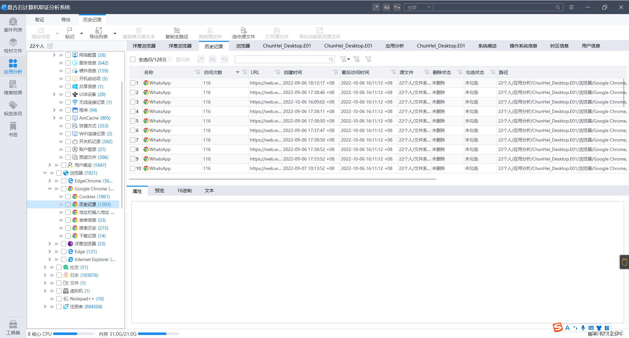Click the Sogou microphone voice input icon
The height and width of the screenshot is (338, 629).
point(583,328)
